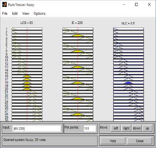The width and height of the screenshot is (156, 148).
Task: Click the MATLAB icon in title bar
Action: tap(4, 5)
